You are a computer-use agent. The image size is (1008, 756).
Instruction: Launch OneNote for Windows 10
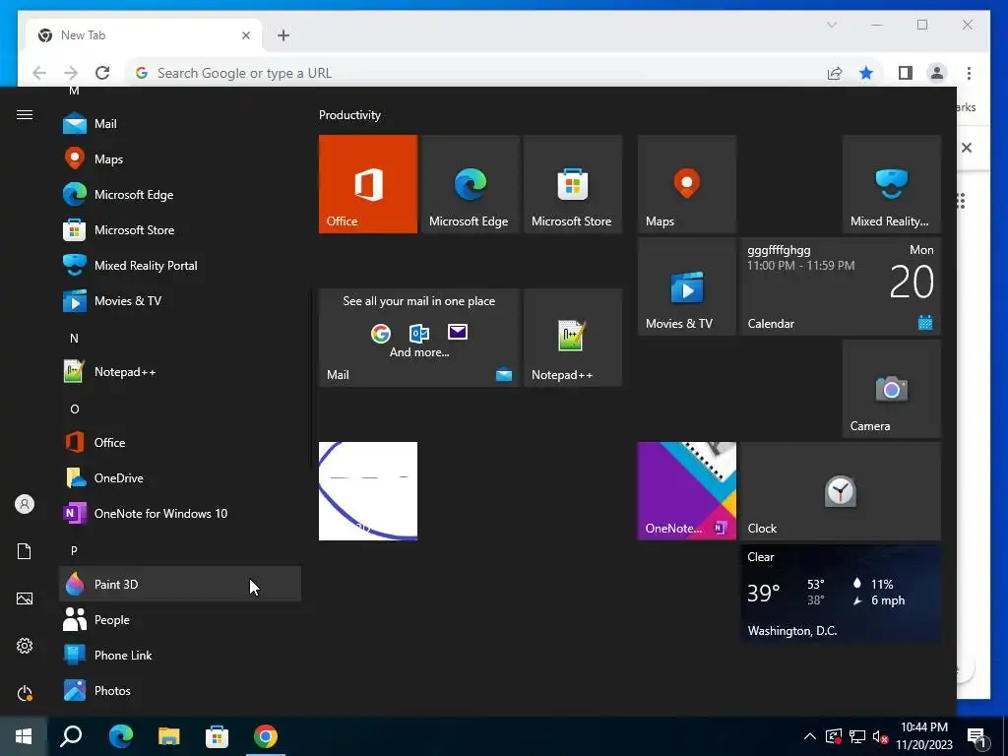(x=179, y=513)
